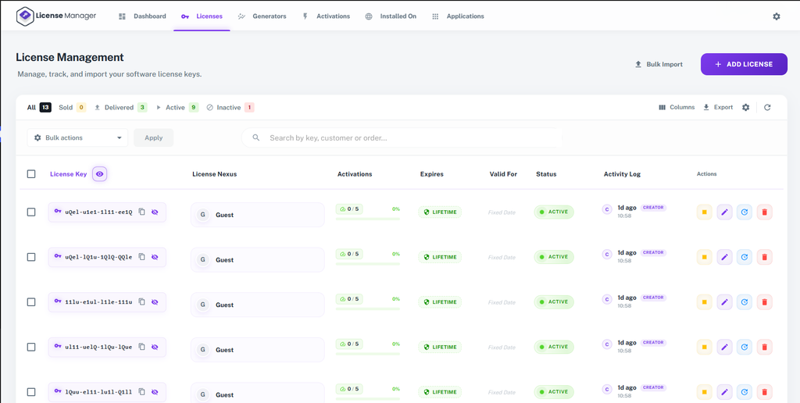This screenshot has width=800, height=403.
Task: Click yellow stop icon for ul11-uelQ-1lQu-lQue
Action: [704, 347]
